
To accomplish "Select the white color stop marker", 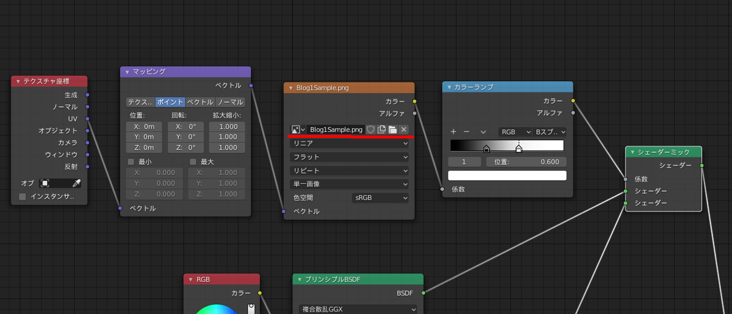I will tap(519, 149).
